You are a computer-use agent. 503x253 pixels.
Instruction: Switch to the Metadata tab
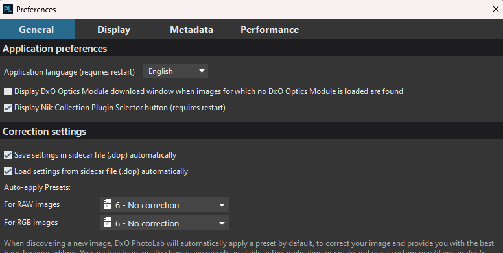click(191, 30)
